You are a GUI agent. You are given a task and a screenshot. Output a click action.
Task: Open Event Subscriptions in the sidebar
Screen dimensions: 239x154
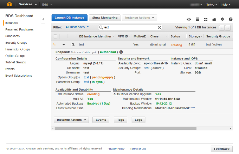tap(19, 76)
